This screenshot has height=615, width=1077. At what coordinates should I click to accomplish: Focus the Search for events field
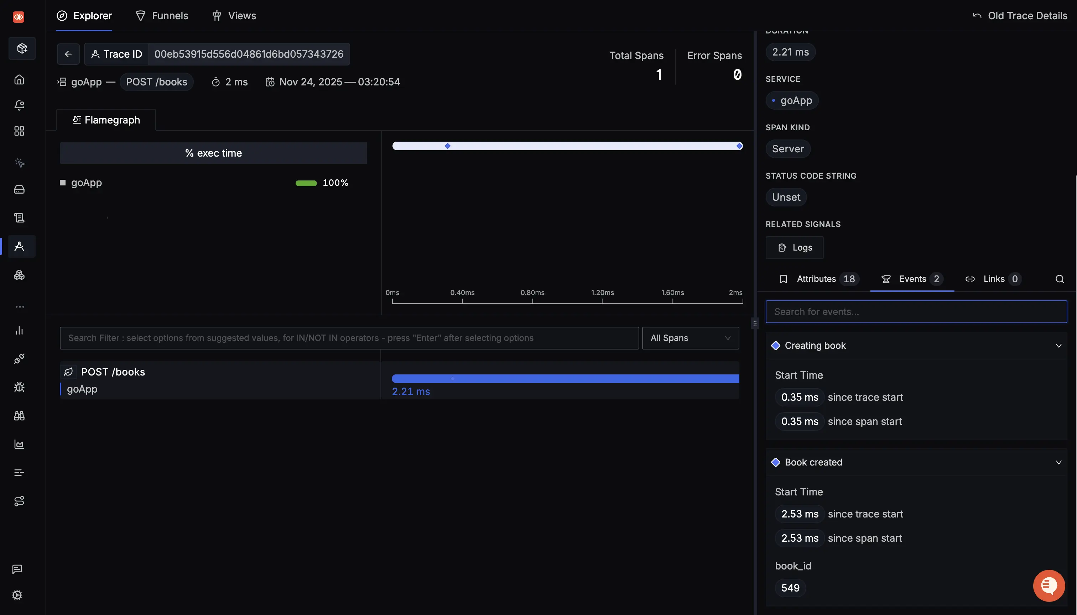coord(916,312)
